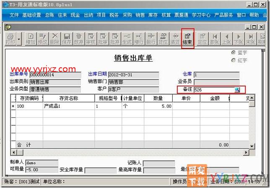This screenshot has width=270, height=188.
Task: Click the 批弃 batch un-audit icon
Action: (x=115, y=39)
